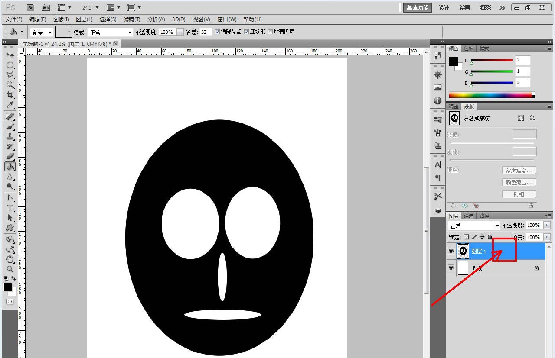
Task: Open options bar opacity slider arrow
Action: pyautogui.click(x=180, y=32)
